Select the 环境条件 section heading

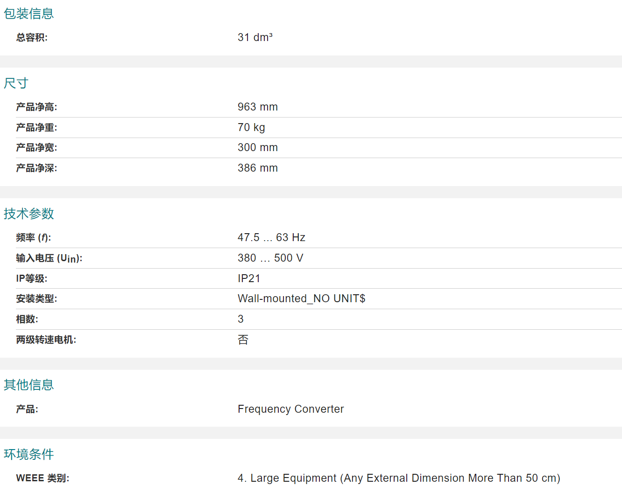coord(29,454)
